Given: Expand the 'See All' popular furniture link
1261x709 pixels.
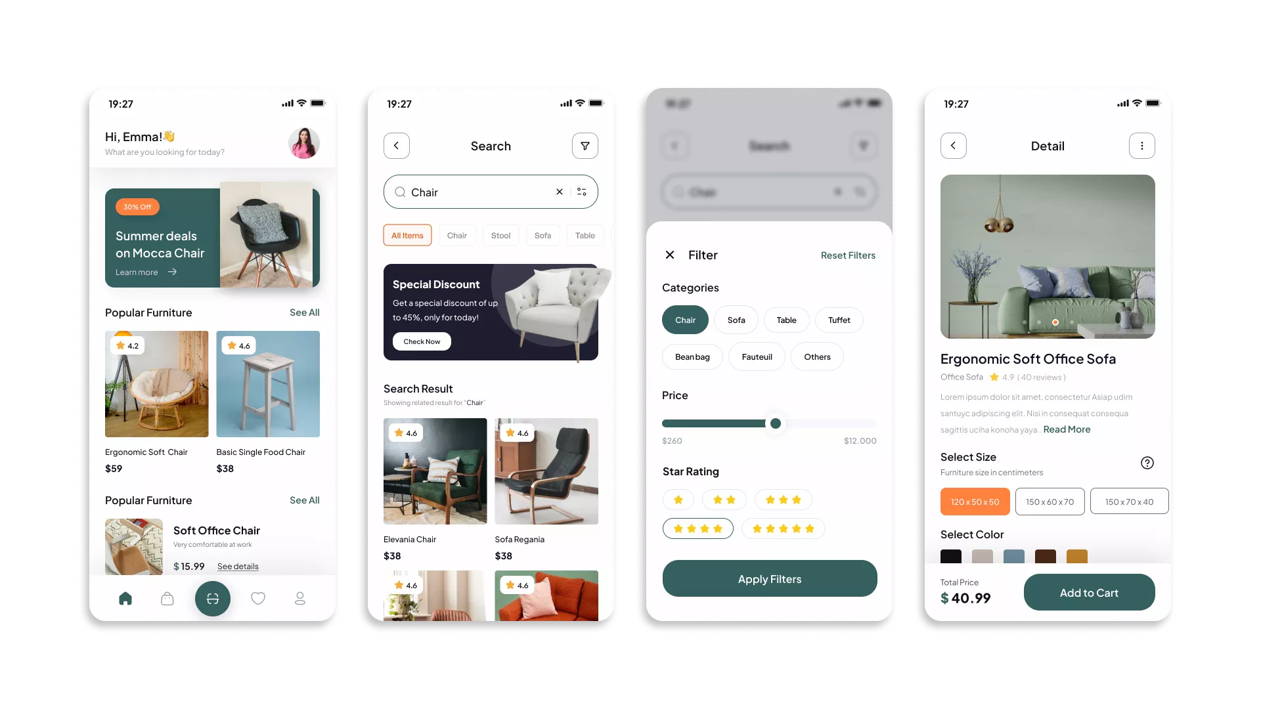Looking at the screenshot, I should point(304,312).
